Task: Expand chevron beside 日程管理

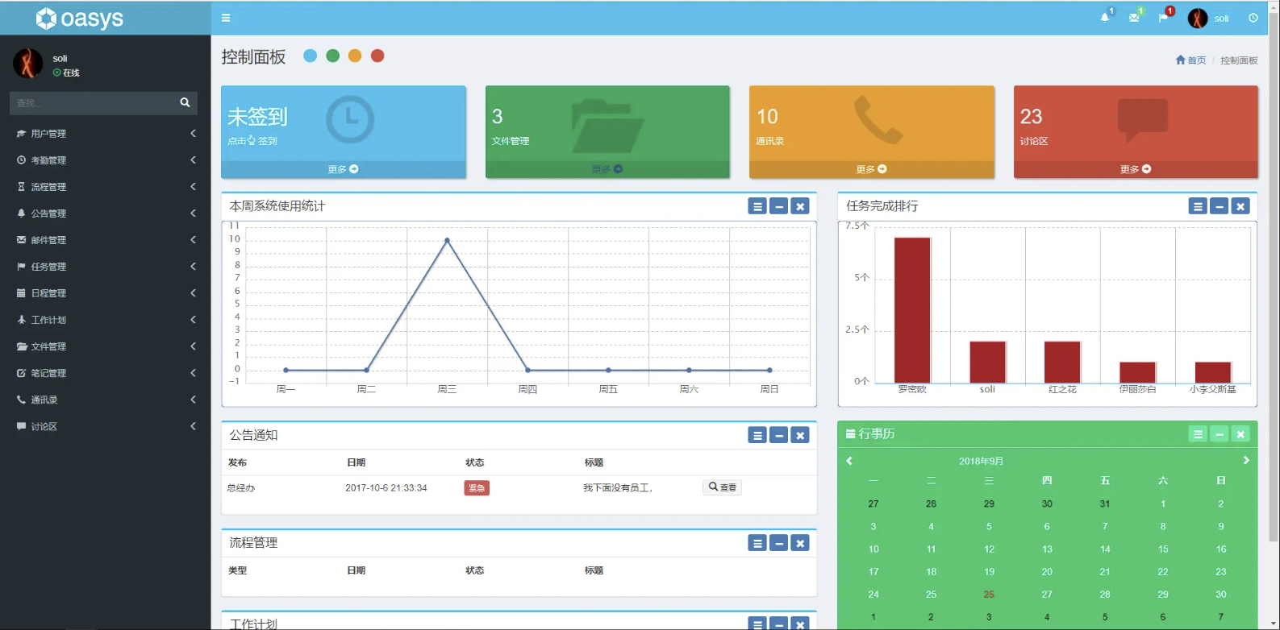Action: pos(193,293)
